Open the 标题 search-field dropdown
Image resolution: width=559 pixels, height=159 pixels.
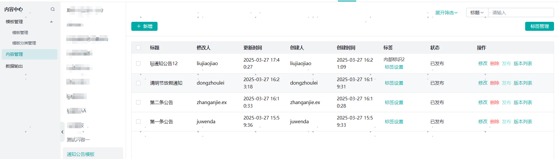point(477,12)
